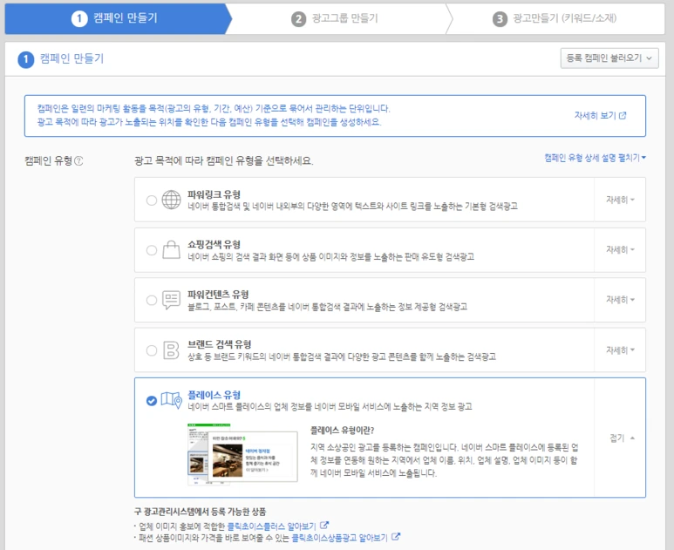This screenshot has height=550, width=674.
Task: Click the 캠페인 유형 label
Action: click(x=49, y=160)
